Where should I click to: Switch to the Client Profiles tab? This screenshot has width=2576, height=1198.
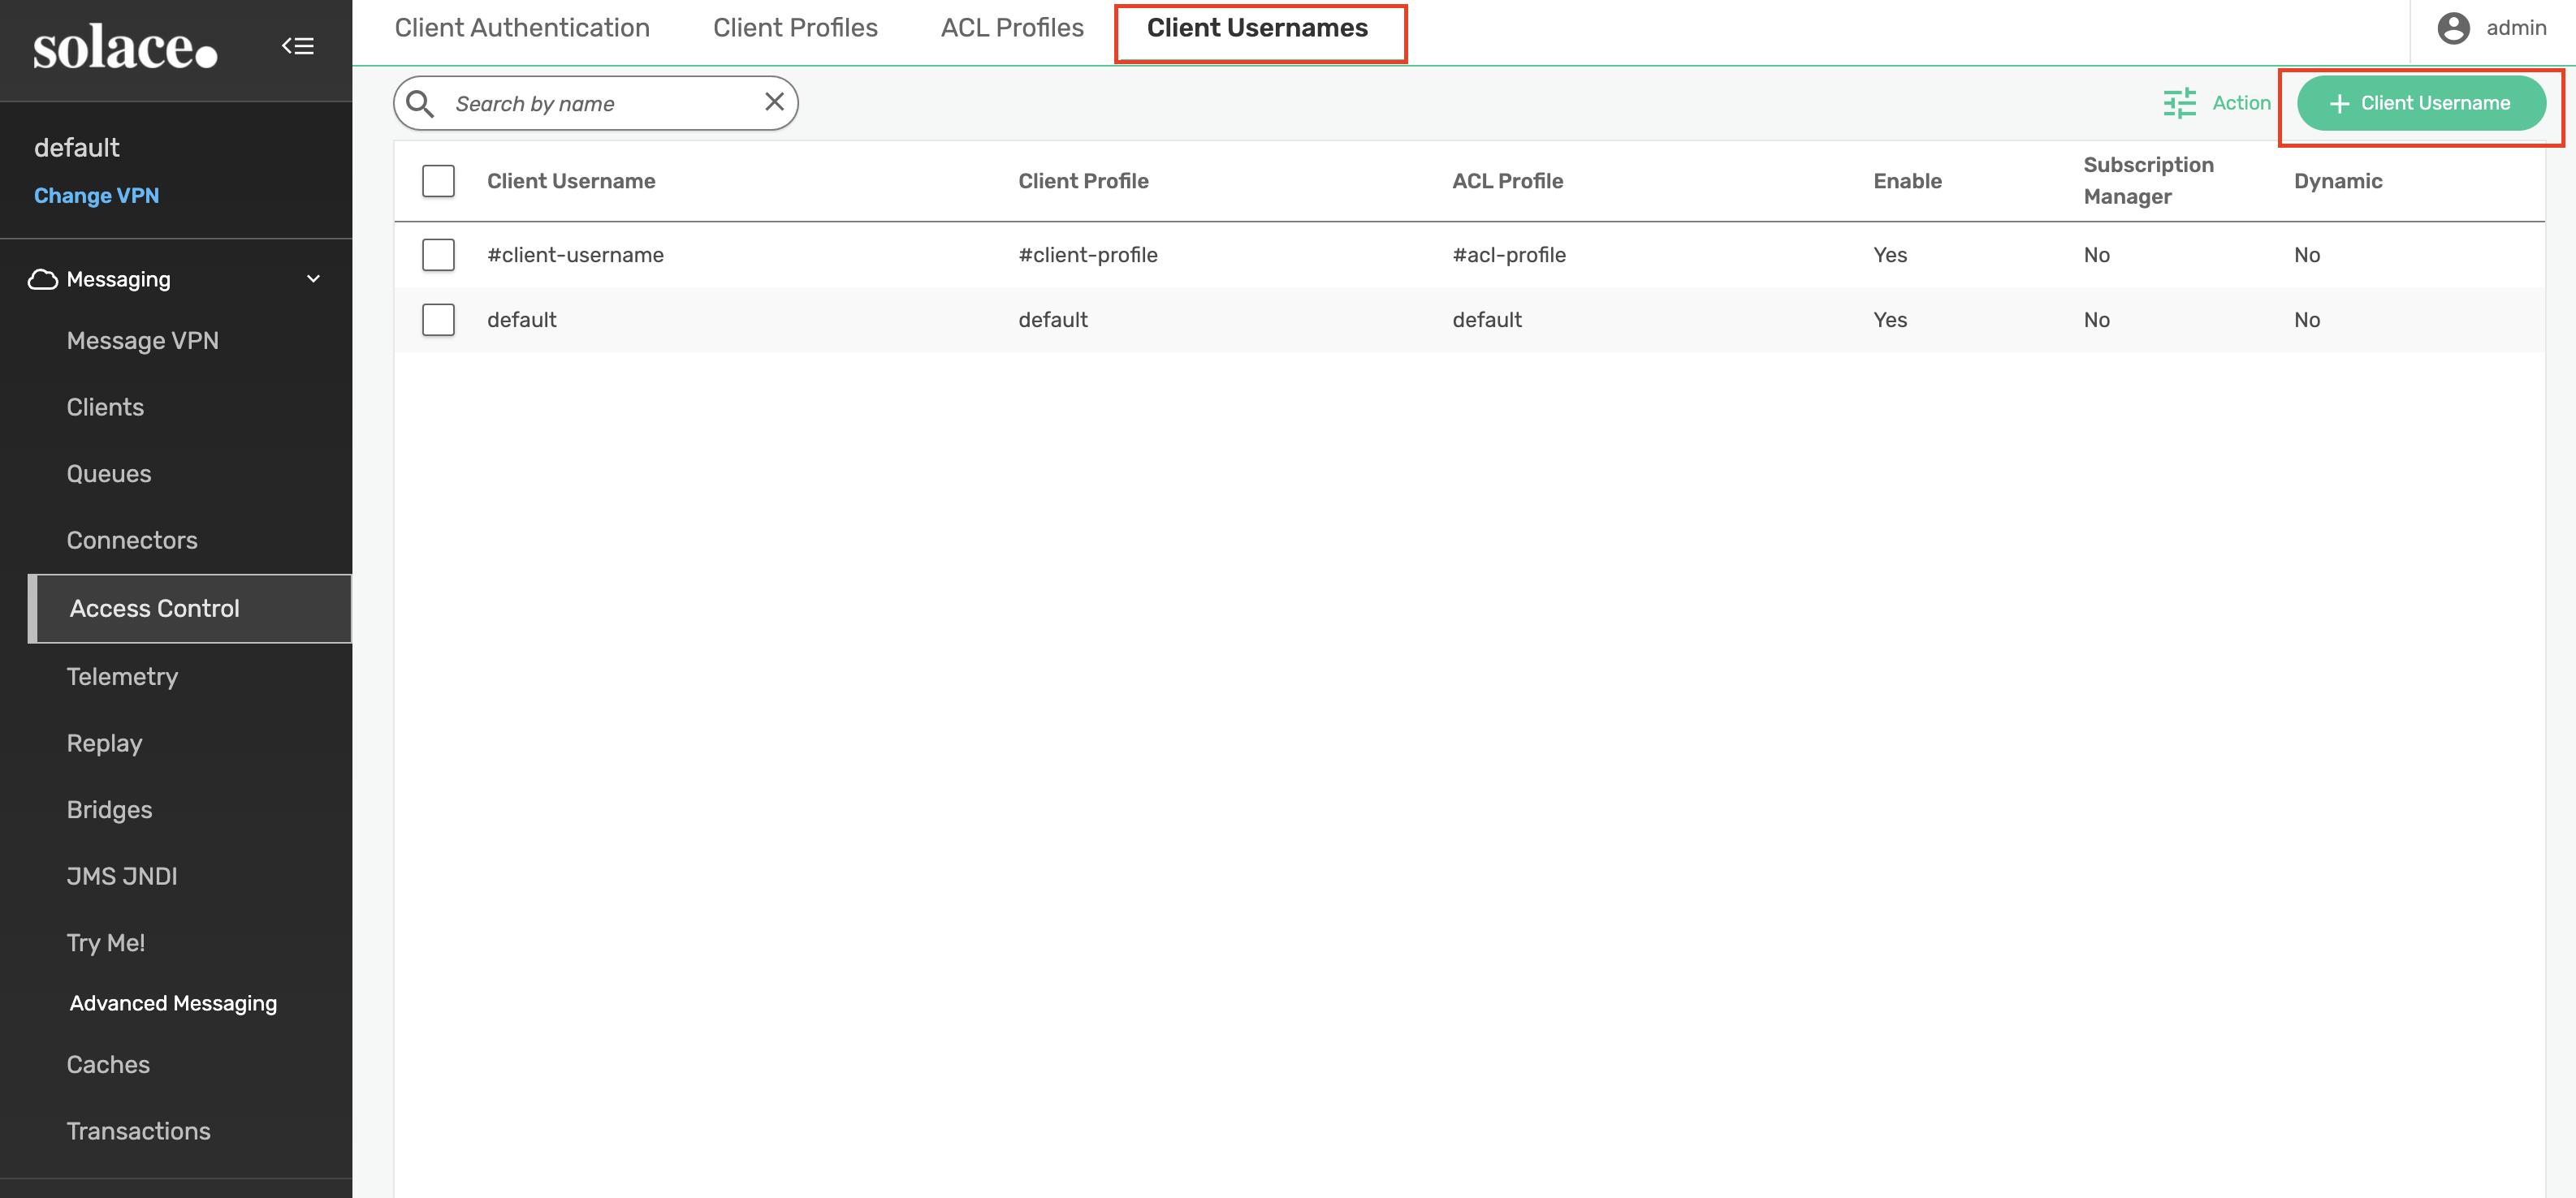(795, 28)
